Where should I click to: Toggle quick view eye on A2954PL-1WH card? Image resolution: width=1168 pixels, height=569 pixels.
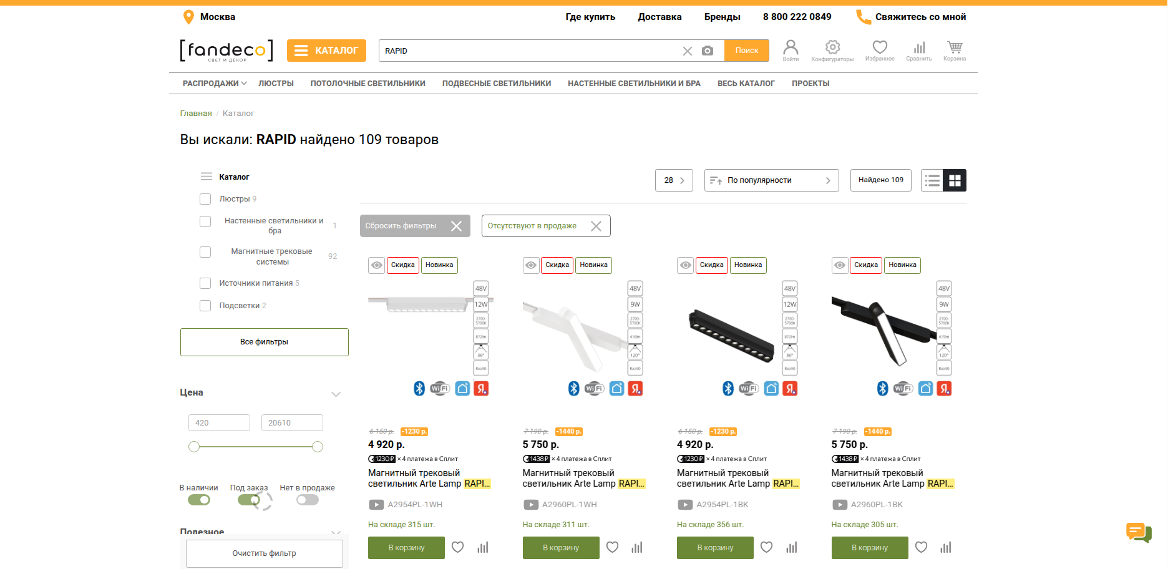pos(377,265)
